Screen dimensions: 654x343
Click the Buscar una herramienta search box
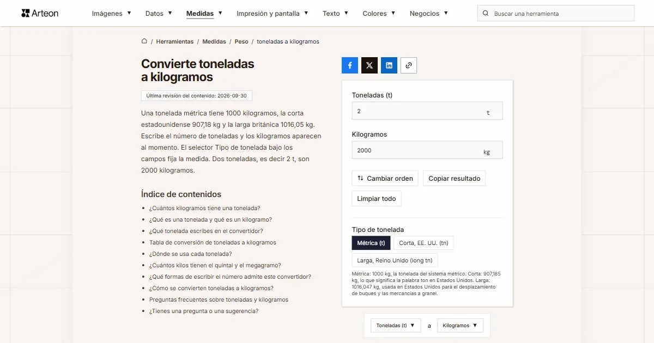click(x=556, y=13)
